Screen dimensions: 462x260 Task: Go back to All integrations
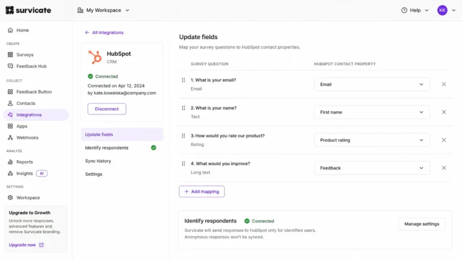(x=104, y=32)
